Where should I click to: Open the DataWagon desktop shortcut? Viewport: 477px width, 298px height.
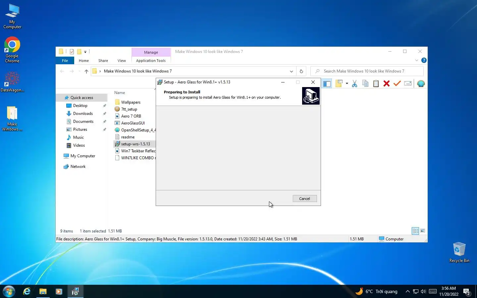12,82
